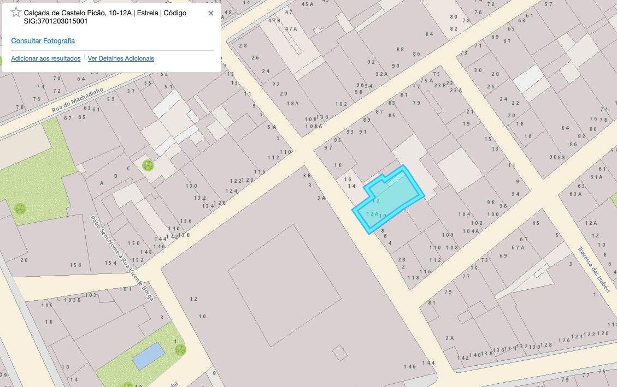Image resolution: width=617 pixels, height=387 pixels.
Task: Click door number 108A on the map
Action: pos(314,127)
